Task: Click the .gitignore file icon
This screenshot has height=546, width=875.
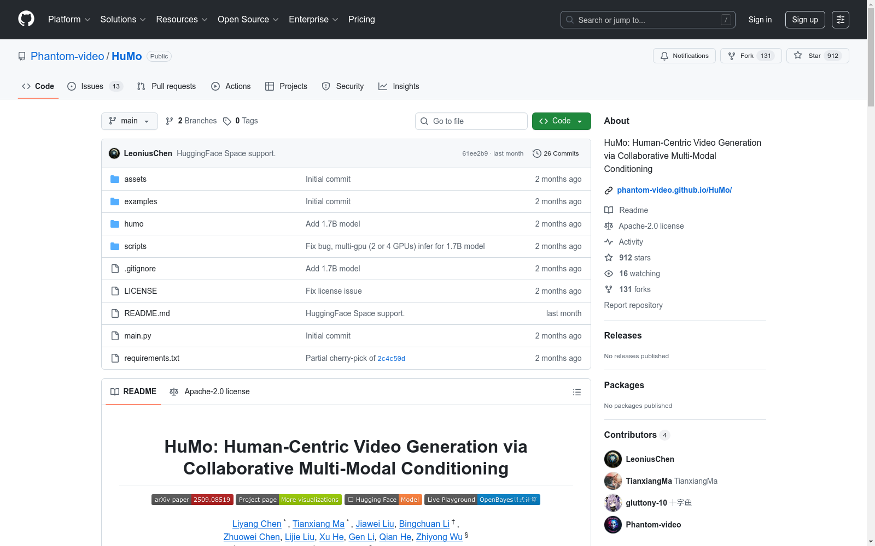Action: [x=115, y=269]
